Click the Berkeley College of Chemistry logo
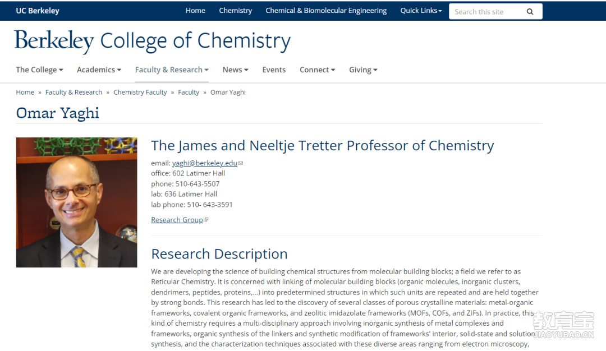The height and width of the screenshot is (351, 606). (152, 41)
